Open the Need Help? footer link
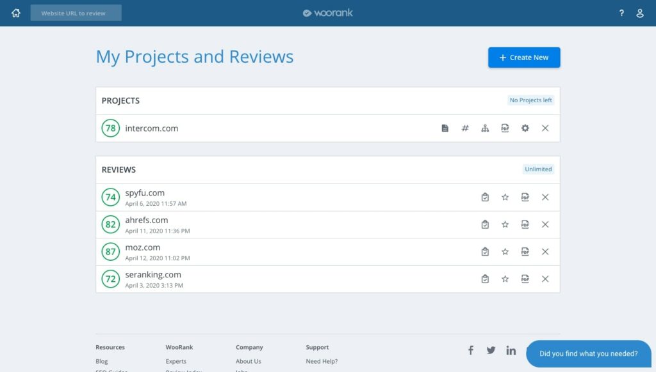Screen dimensions: 656x372 coord(322,361)
